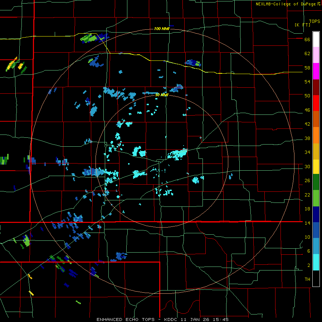Click the "50 NMI" range ring label

[x=162, y=95]
